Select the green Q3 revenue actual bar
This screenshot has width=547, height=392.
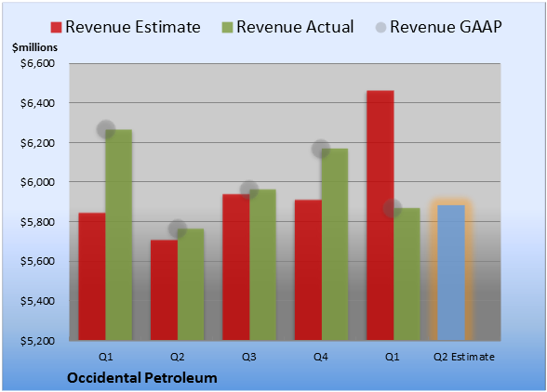pos(262,265)
